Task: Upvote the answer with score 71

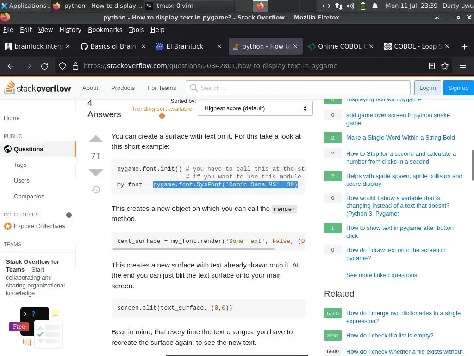Action: (x=96, y=139)
